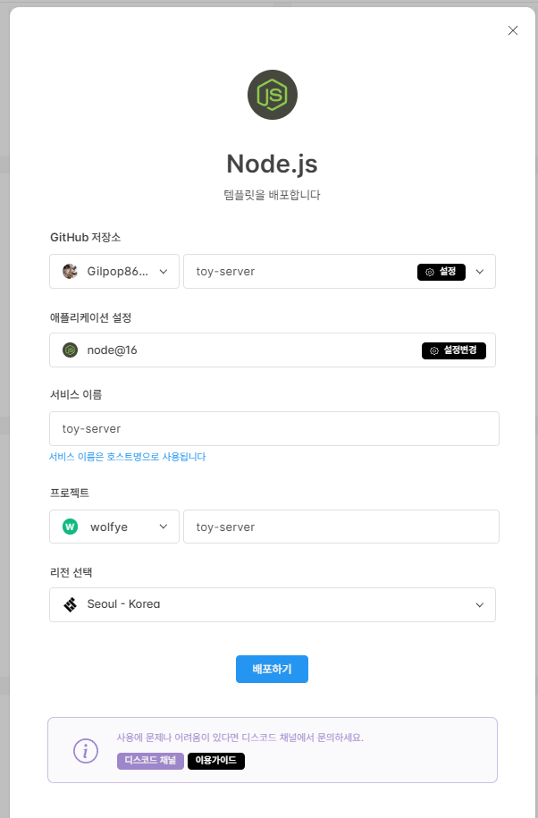The width and height of the screenshot is (538, 818).
Task: Open the Seoul - Korea region dropdown
Action: [273, 604]
